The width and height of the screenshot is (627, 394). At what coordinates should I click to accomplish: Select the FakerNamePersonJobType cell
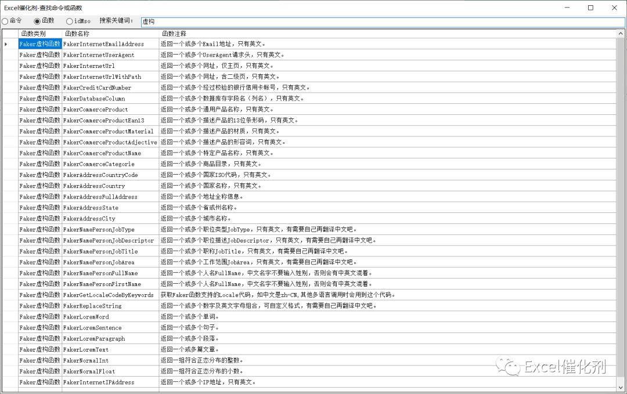(x=110, y=229)
